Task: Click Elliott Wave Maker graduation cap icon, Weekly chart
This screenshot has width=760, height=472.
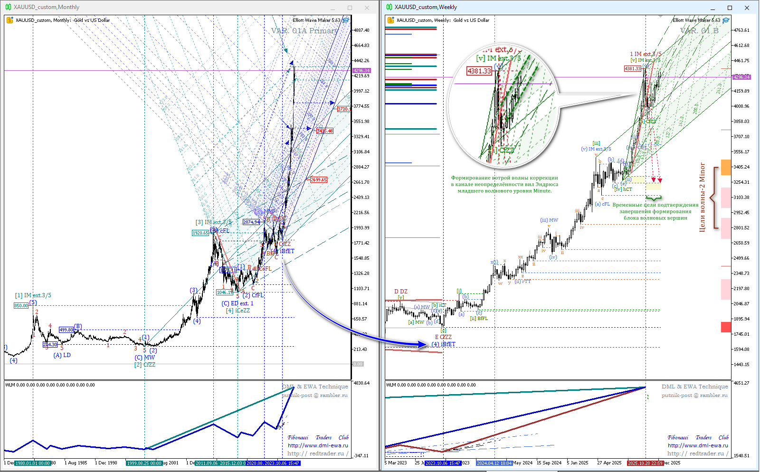Action: click(726, 20)
